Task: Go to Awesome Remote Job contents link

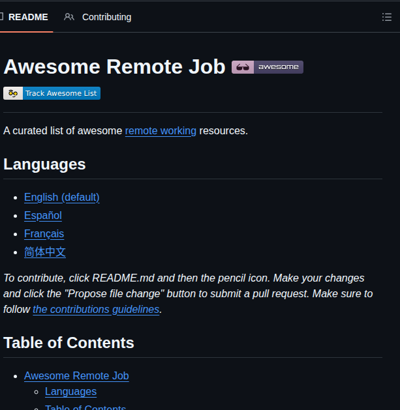Action: (76, 375)
